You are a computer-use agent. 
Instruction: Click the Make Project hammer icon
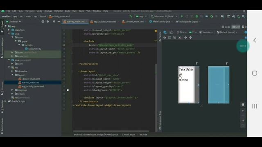coord(131,16)
